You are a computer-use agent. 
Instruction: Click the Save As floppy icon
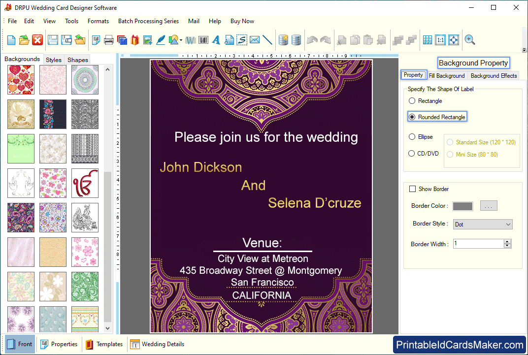pyautogui.click(x=66, y=40)
